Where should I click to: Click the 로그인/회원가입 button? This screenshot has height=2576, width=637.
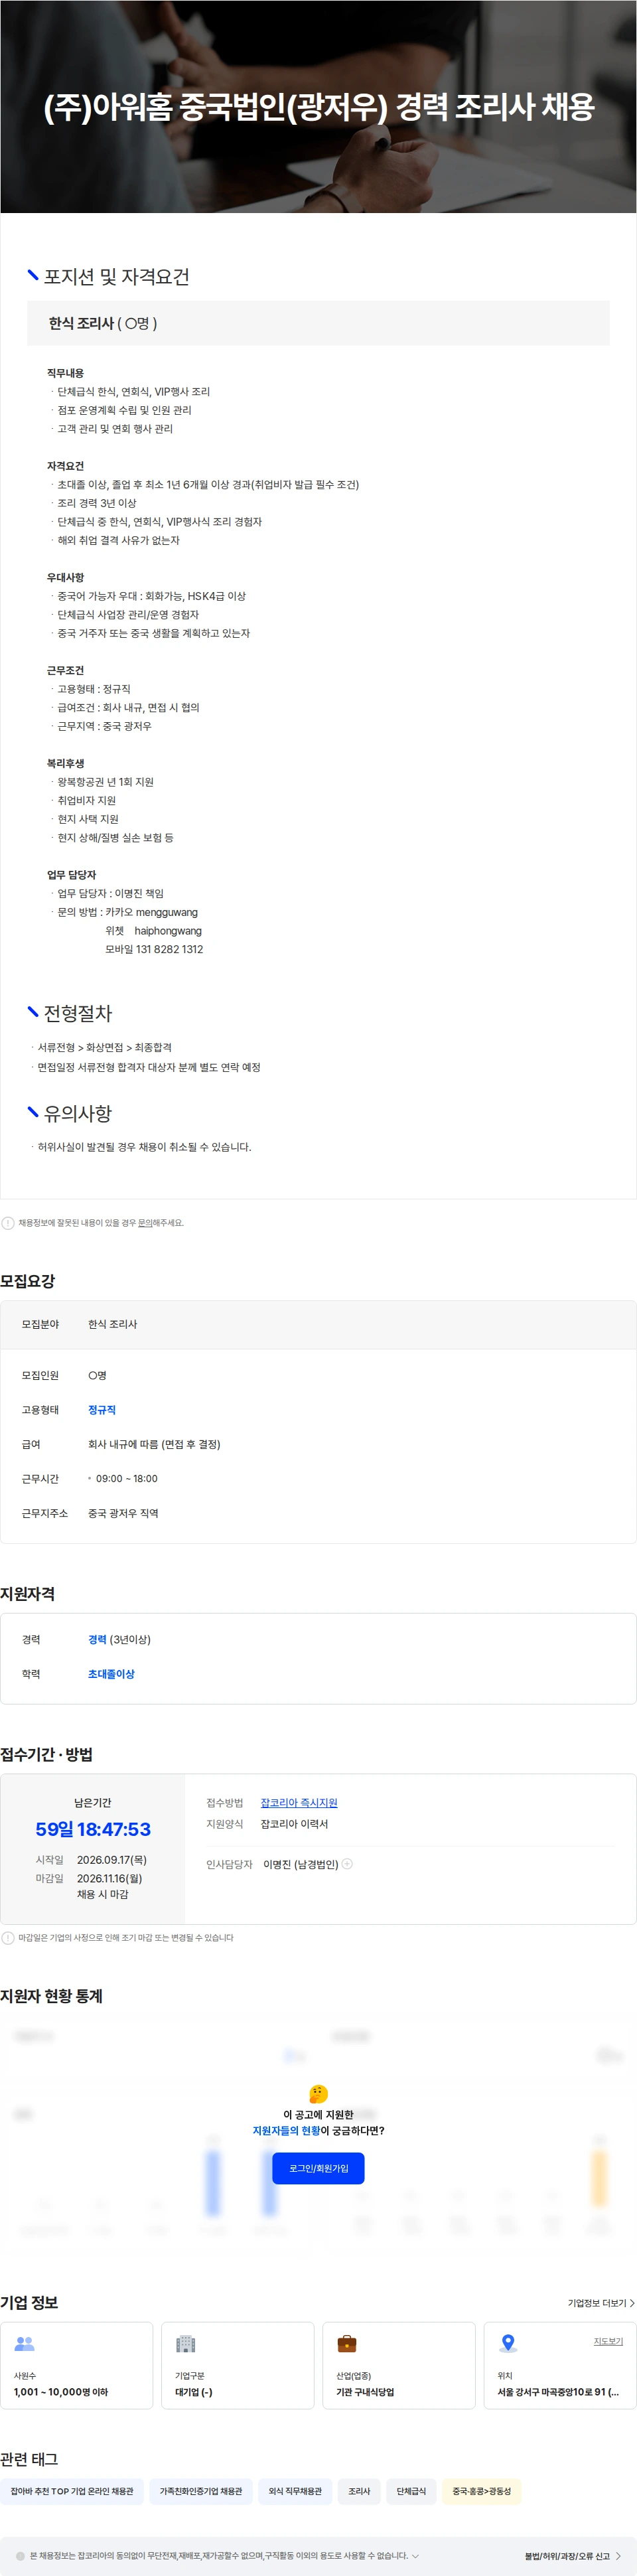318,2168
